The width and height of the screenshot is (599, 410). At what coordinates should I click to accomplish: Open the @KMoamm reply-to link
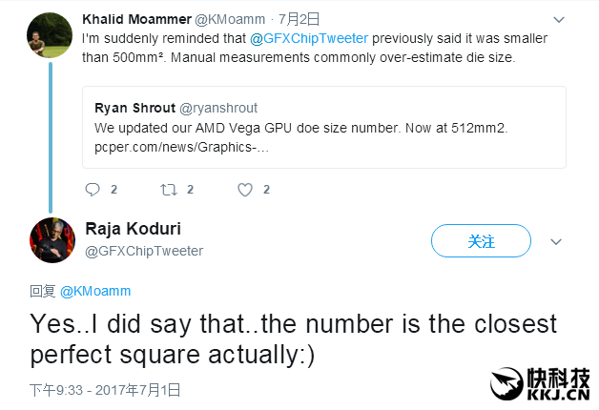(95, 291)
